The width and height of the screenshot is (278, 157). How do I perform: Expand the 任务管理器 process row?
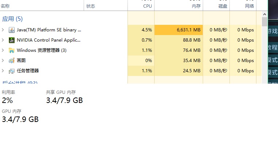[3, 71]
